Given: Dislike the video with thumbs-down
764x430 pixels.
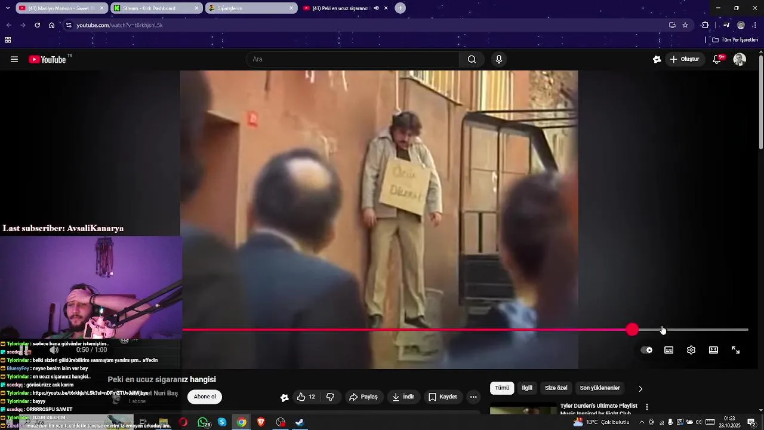Looking at the screenshot, I should (x=331, y=397).
